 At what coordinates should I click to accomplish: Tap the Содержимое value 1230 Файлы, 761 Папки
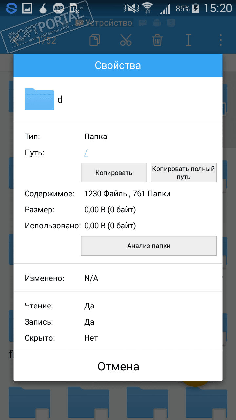[x=127, y=194]
